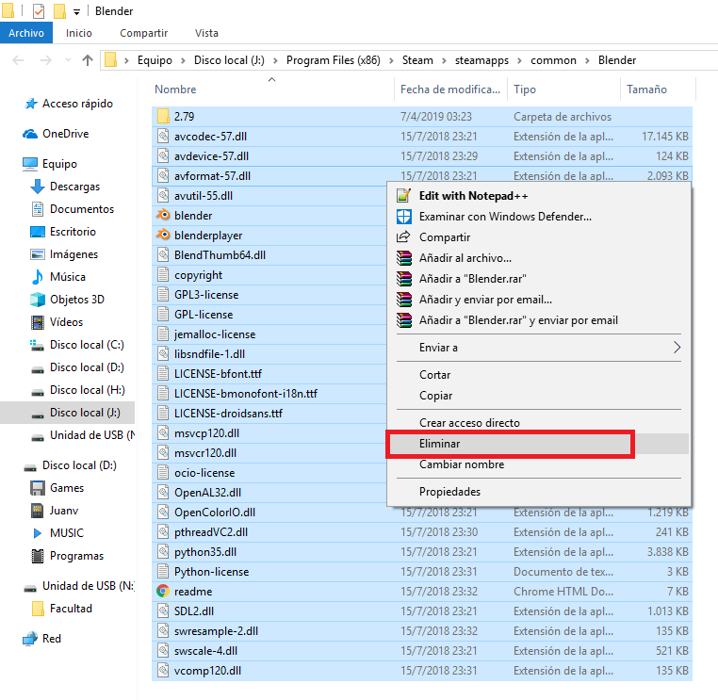Select Añadir a "Blender.rar" y enviar por email
Screen dimensions: 718x700
(x=539, y=320)
